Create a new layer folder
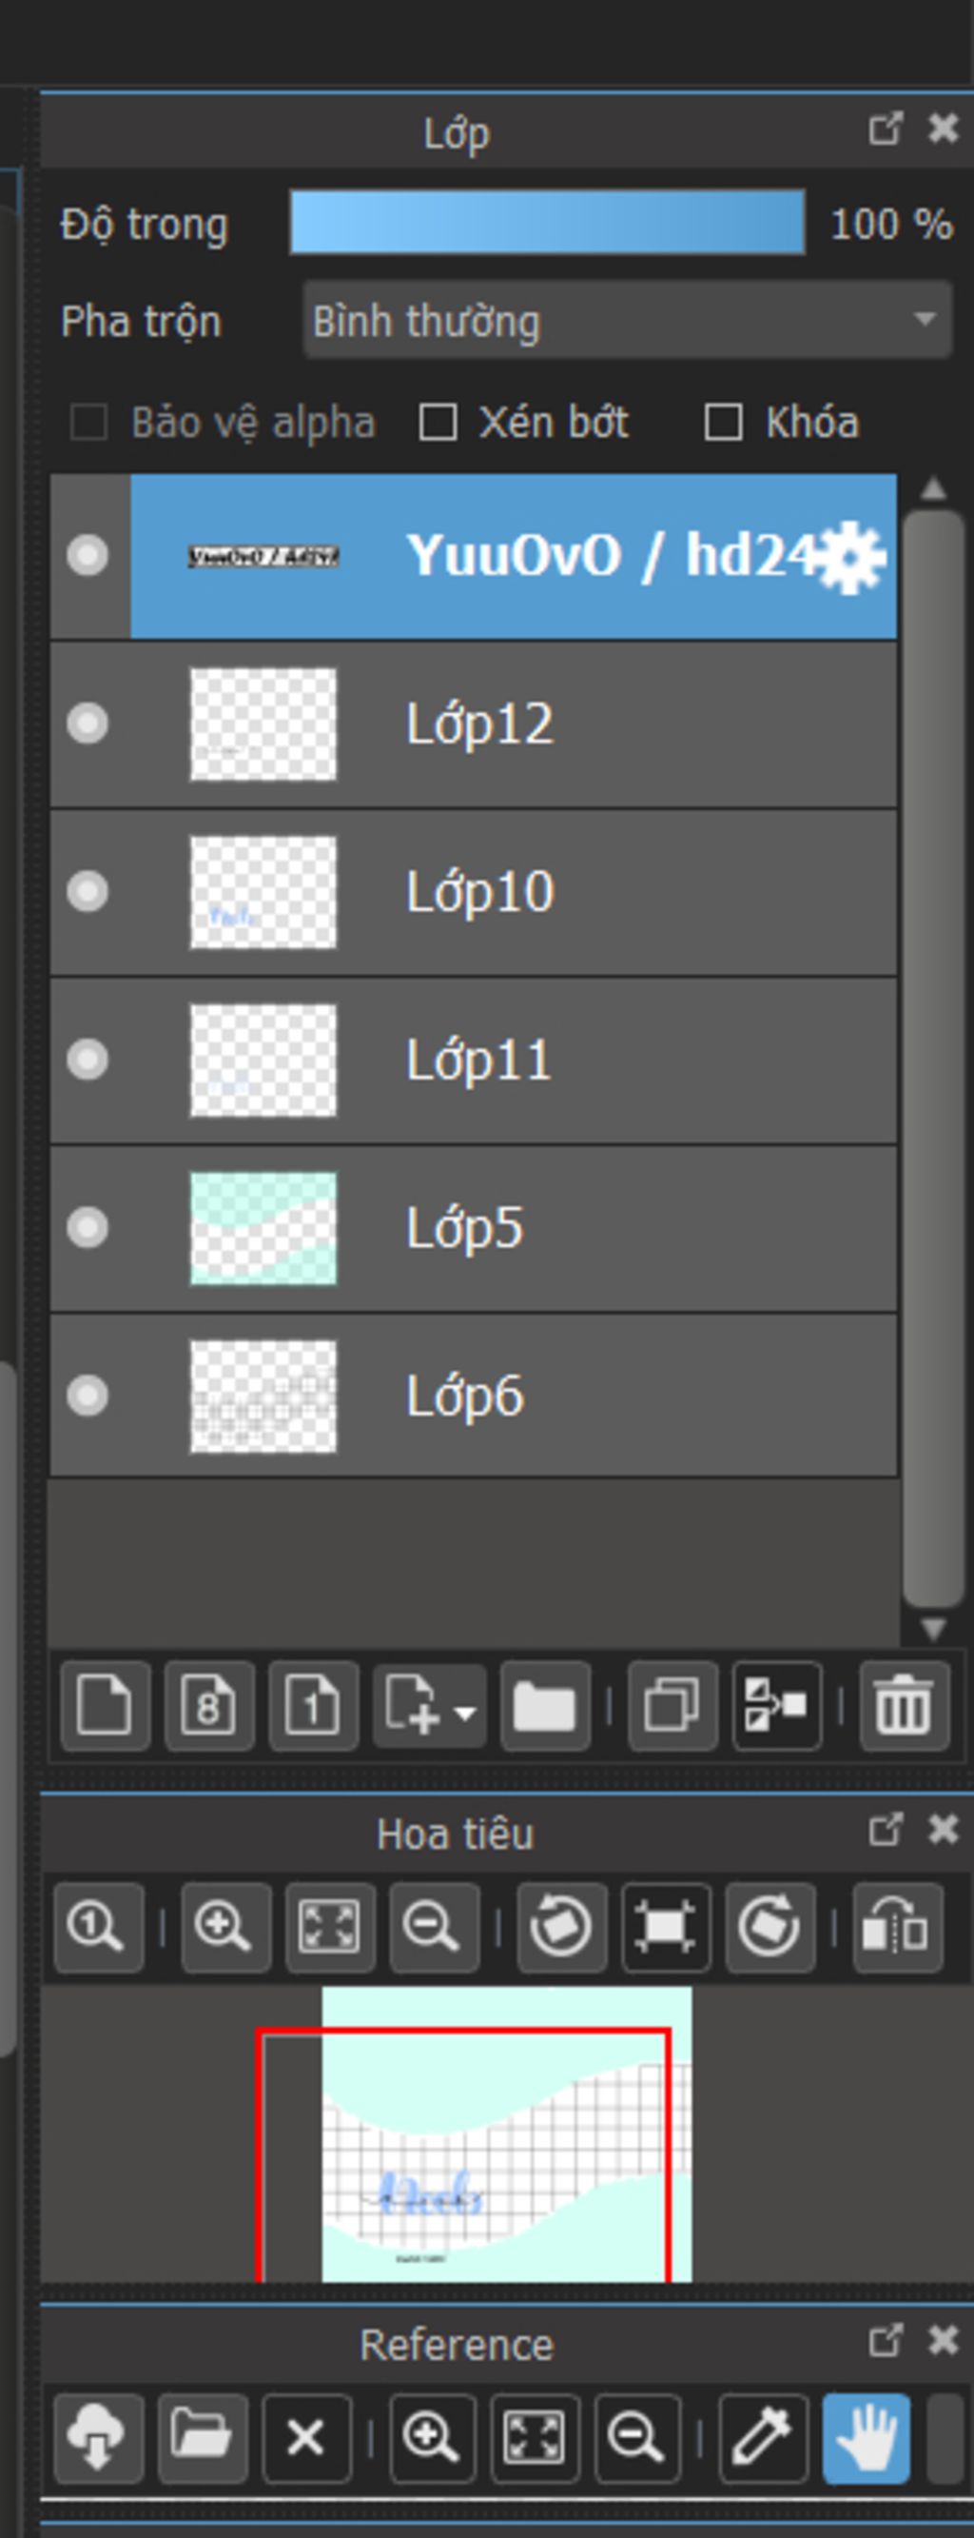 (x=545, y=1705)
